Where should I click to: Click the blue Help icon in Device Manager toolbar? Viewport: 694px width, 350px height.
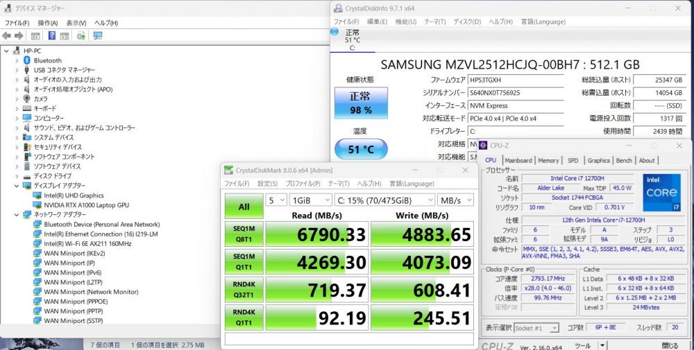(x=52, y=36)
